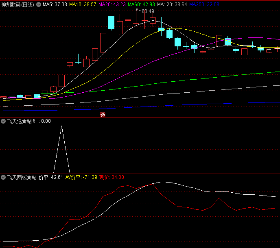
Task: Click the 飞天选★副图 indicator name
Action: 22,121
